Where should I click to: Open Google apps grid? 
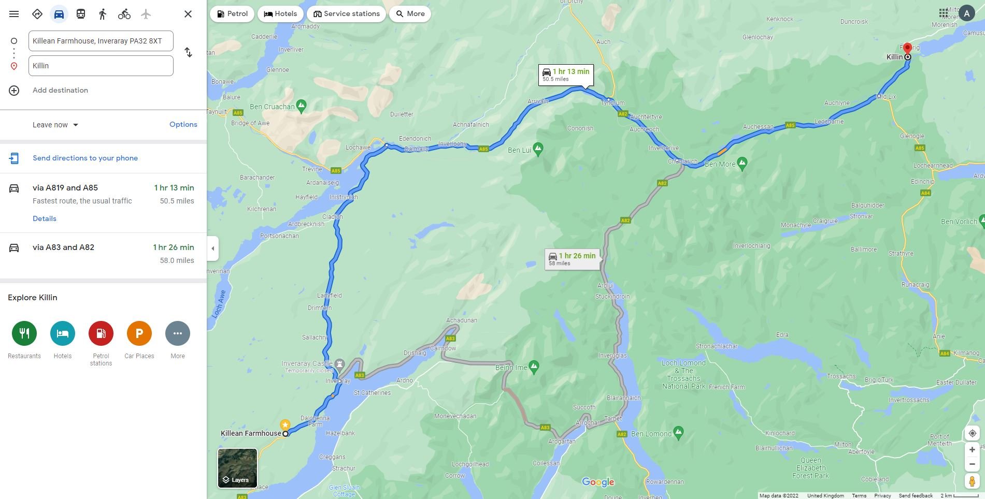pos(944,13)
